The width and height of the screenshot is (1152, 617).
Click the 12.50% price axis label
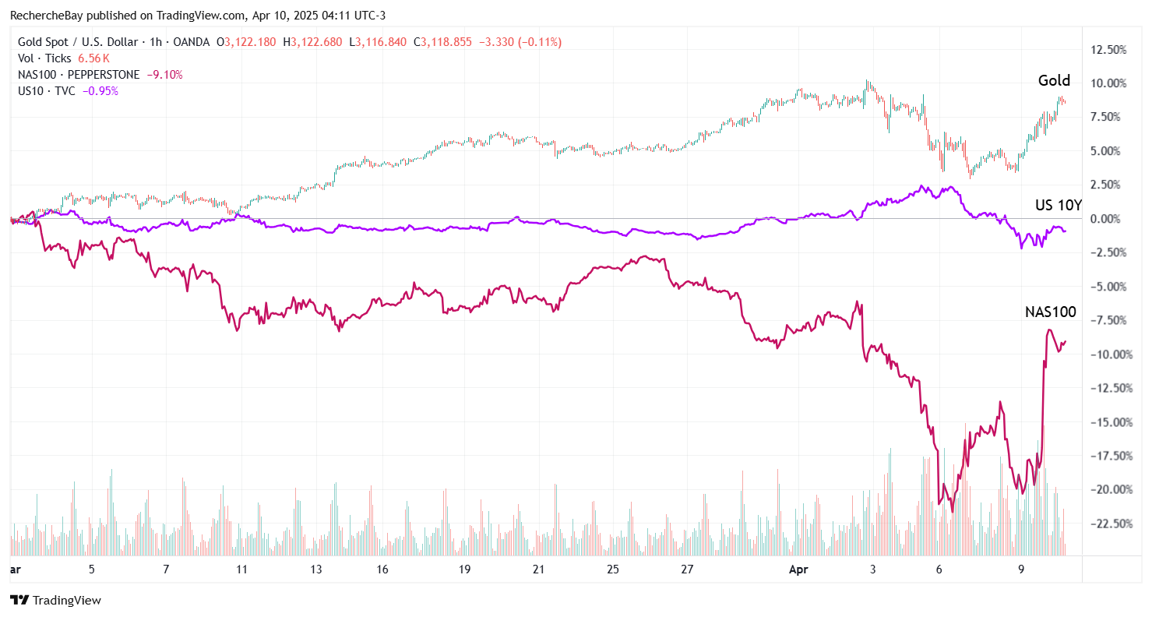click(1107, 50)
